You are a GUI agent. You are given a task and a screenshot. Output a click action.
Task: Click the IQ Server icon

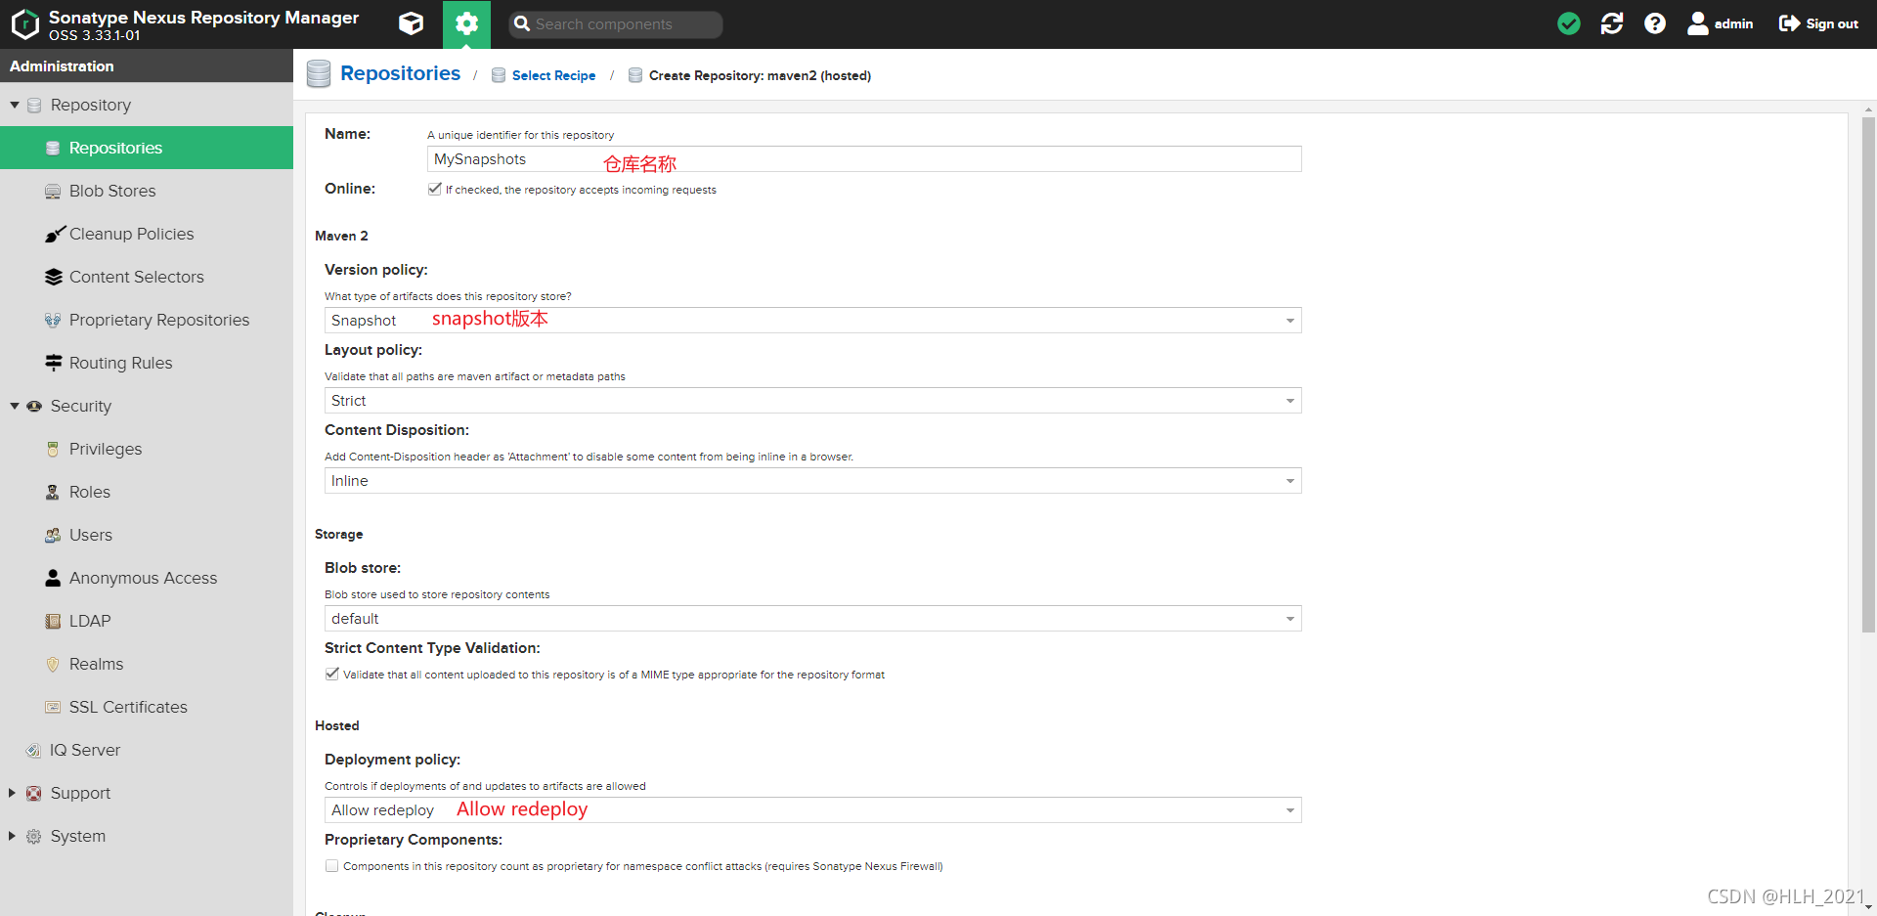click(33, 751)
